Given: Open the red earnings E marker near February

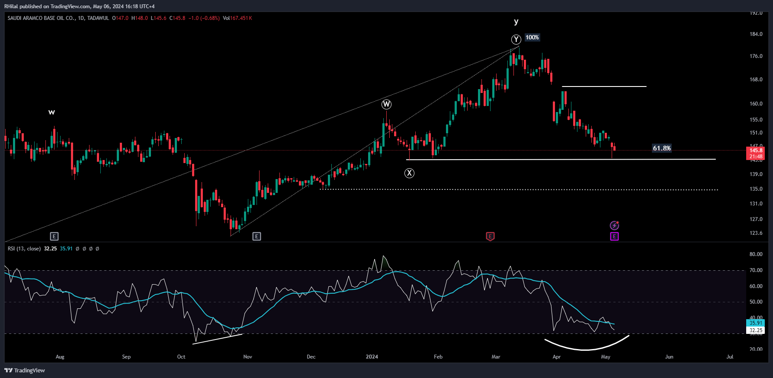Looking at the screenshot, I should (490, 236).
